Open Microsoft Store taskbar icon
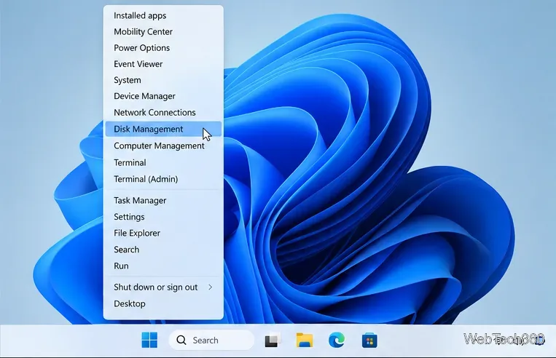Screen dimensions: 556x358 pyautogui.click(x=369, y=341)
